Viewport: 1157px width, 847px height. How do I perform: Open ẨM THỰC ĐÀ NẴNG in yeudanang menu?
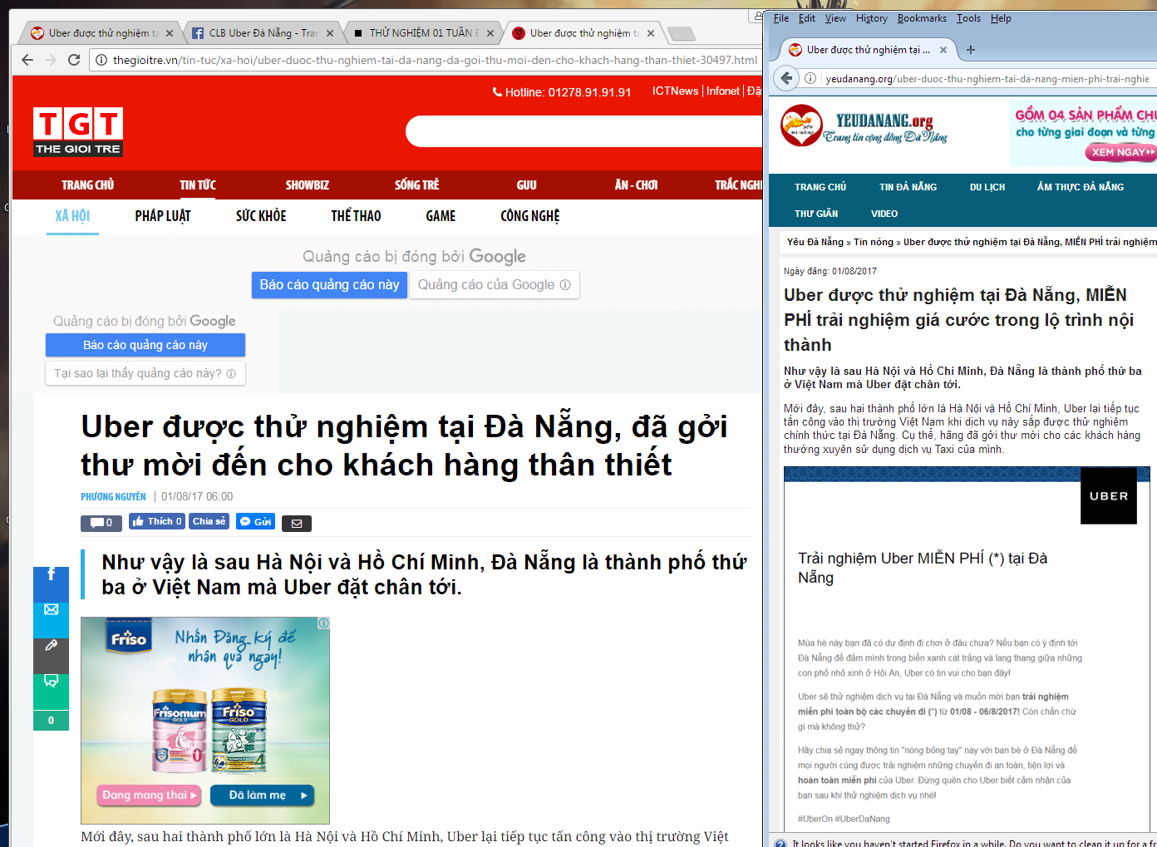click(1080, 187)
